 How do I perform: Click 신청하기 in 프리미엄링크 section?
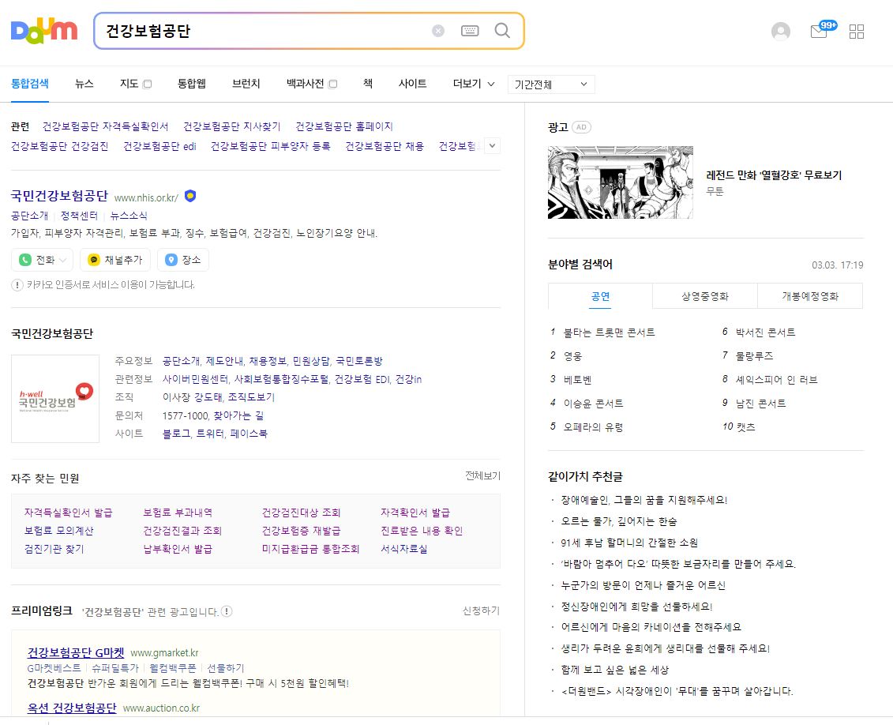[x=481, y=610]
